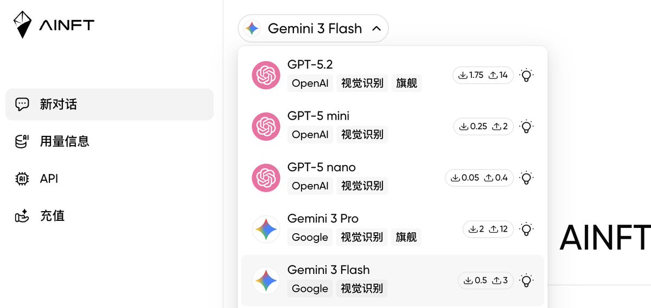Click the Google tag under Gemini 3 Pro

pyautogui.click(x=310, y=237)
